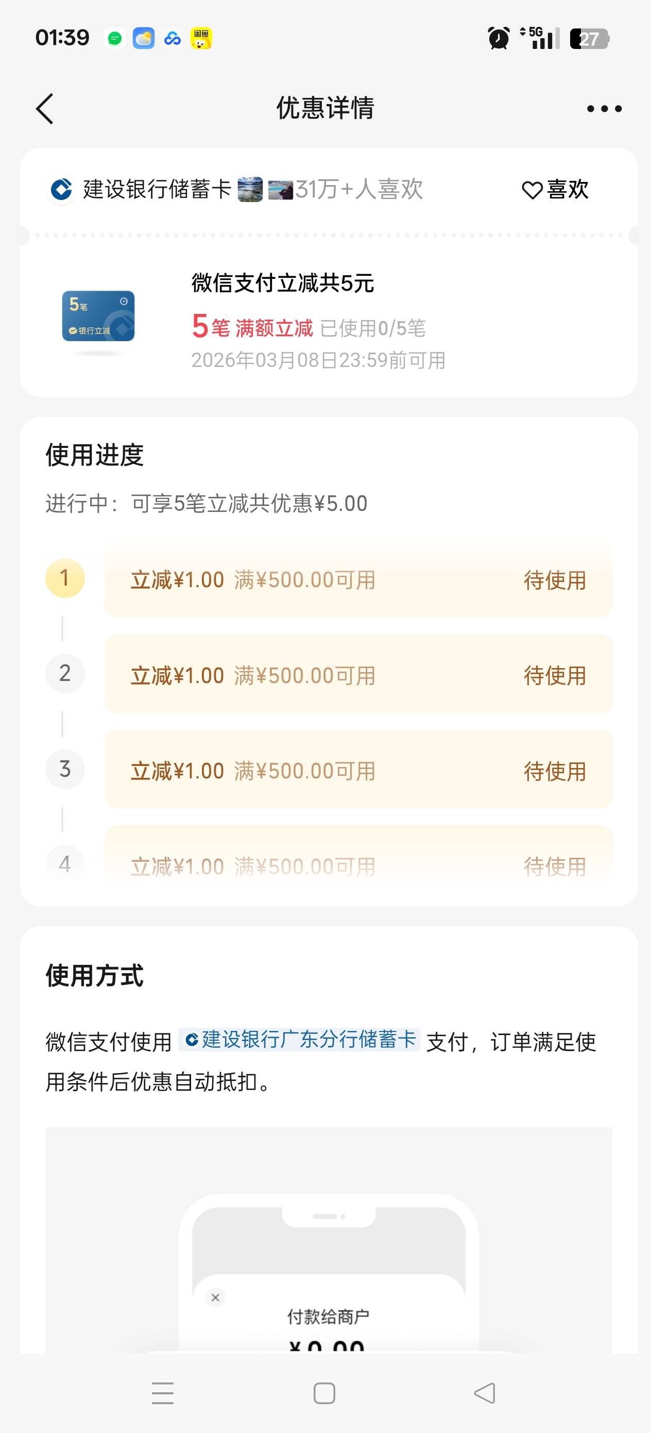Open the three-dot more options menu
This screenshot has width=651, height=1433.
(604, 108)
